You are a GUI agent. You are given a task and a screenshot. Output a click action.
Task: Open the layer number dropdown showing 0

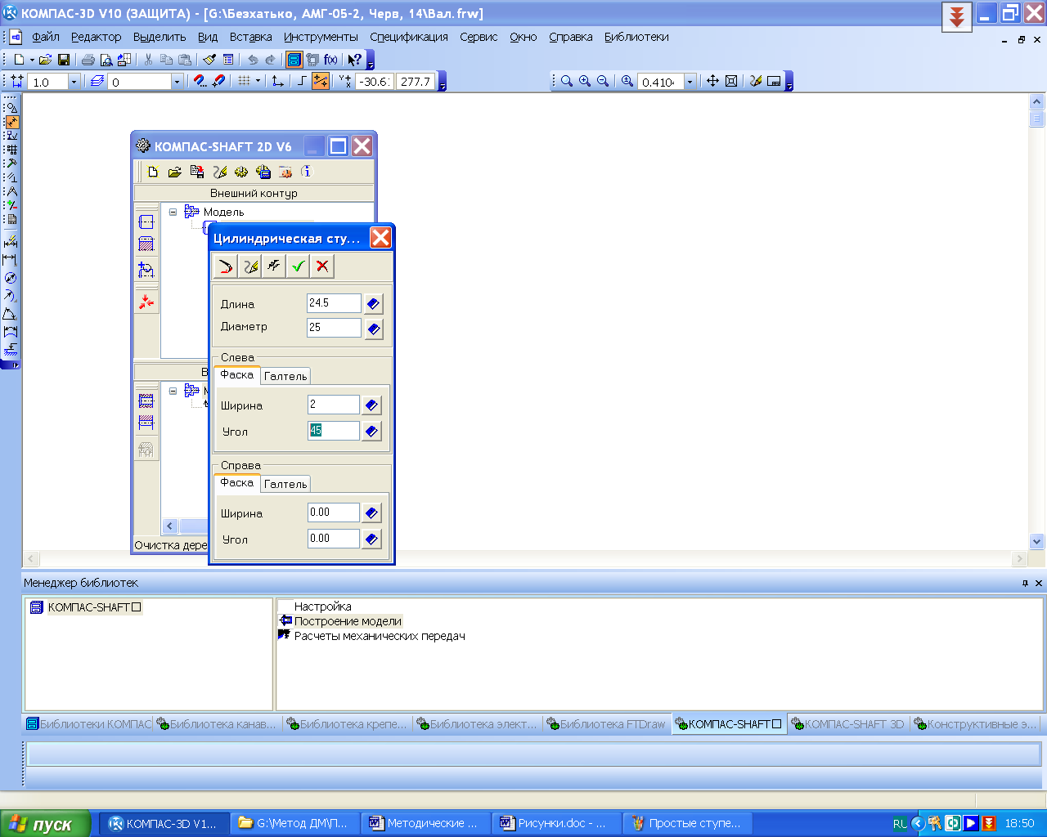(177, 82)
